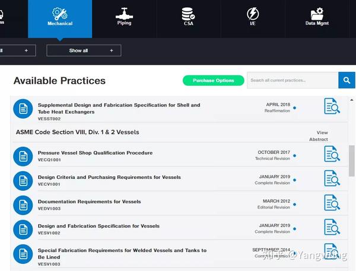Expand the Show all filter

coord(84,51)
